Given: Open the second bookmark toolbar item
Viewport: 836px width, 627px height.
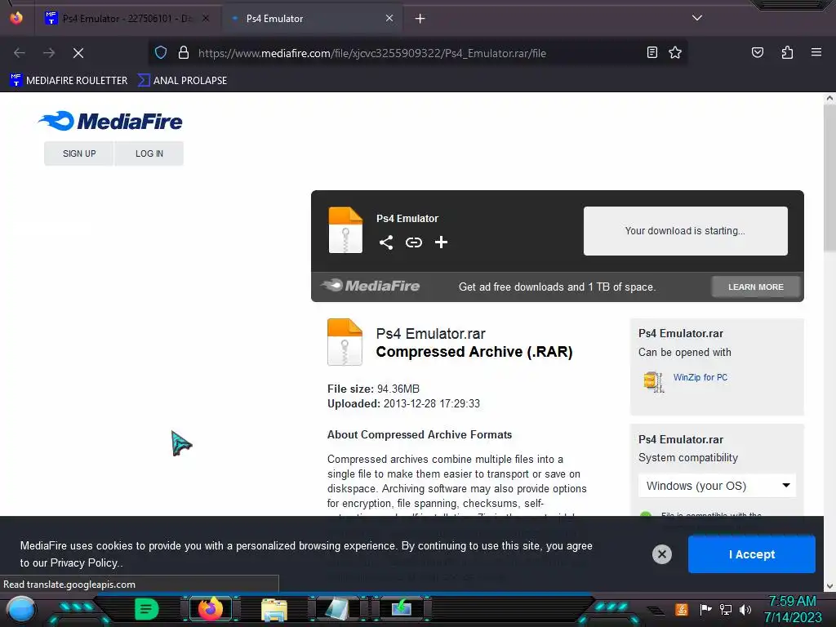Looking at the screenshot, I should [x=182, y=81].
